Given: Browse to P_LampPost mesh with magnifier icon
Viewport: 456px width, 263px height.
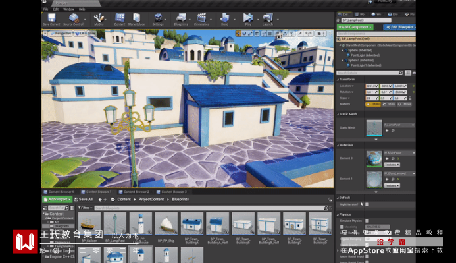Looking at the screenshot, I should (x=393, y=131).
